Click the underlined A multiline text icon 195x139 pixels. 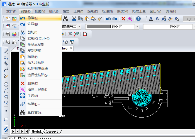coord(151,19)
